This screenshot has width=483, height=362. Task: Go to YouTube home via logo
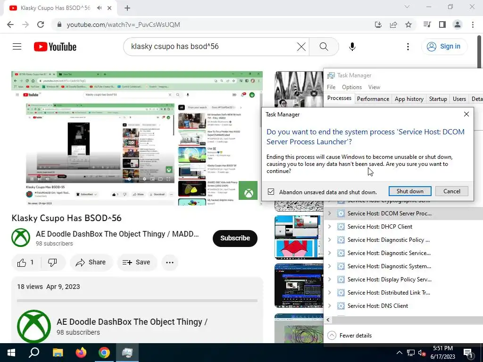(55, 47)
